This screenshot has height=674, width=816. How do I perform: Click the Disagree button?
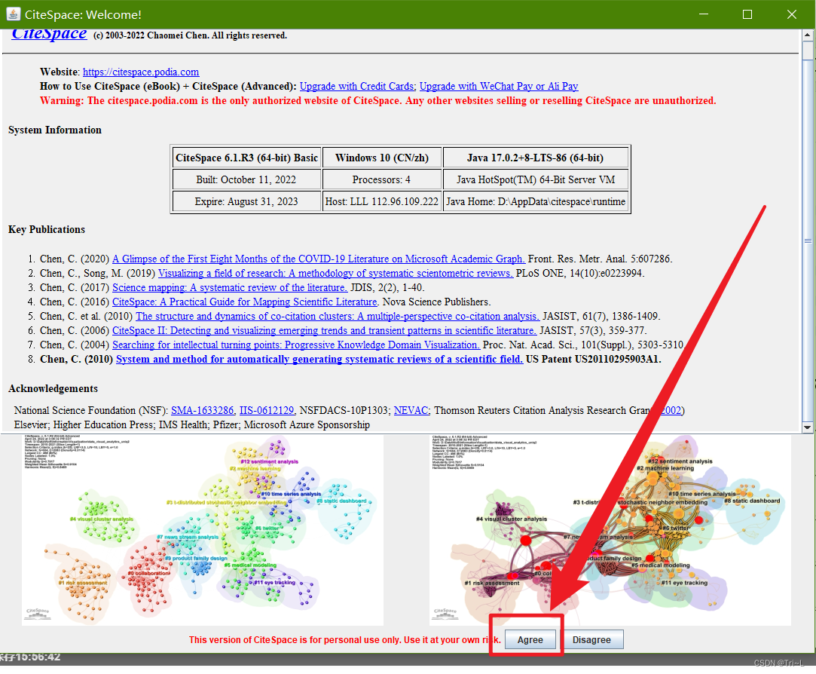pos(591,639)
